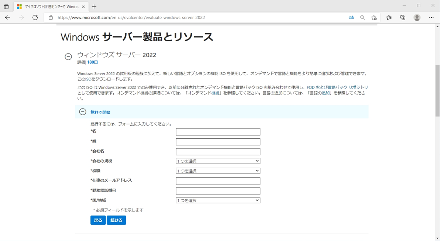Image resolution: width=440 pixels, height=241 pixels.
Task: Open the 言語の追加 link
Action: pyautogui.click(x=326, y=93)
